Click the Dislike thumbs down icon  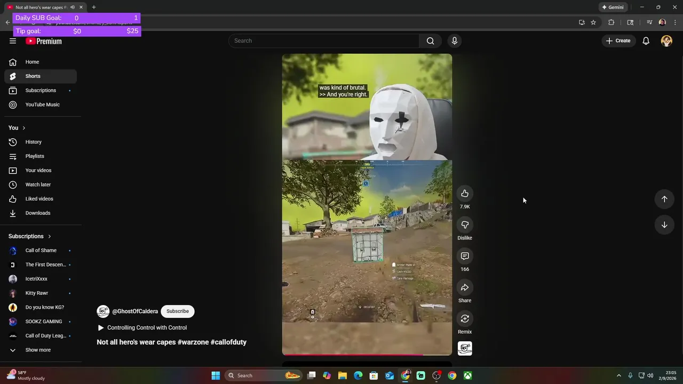(465, 225)
